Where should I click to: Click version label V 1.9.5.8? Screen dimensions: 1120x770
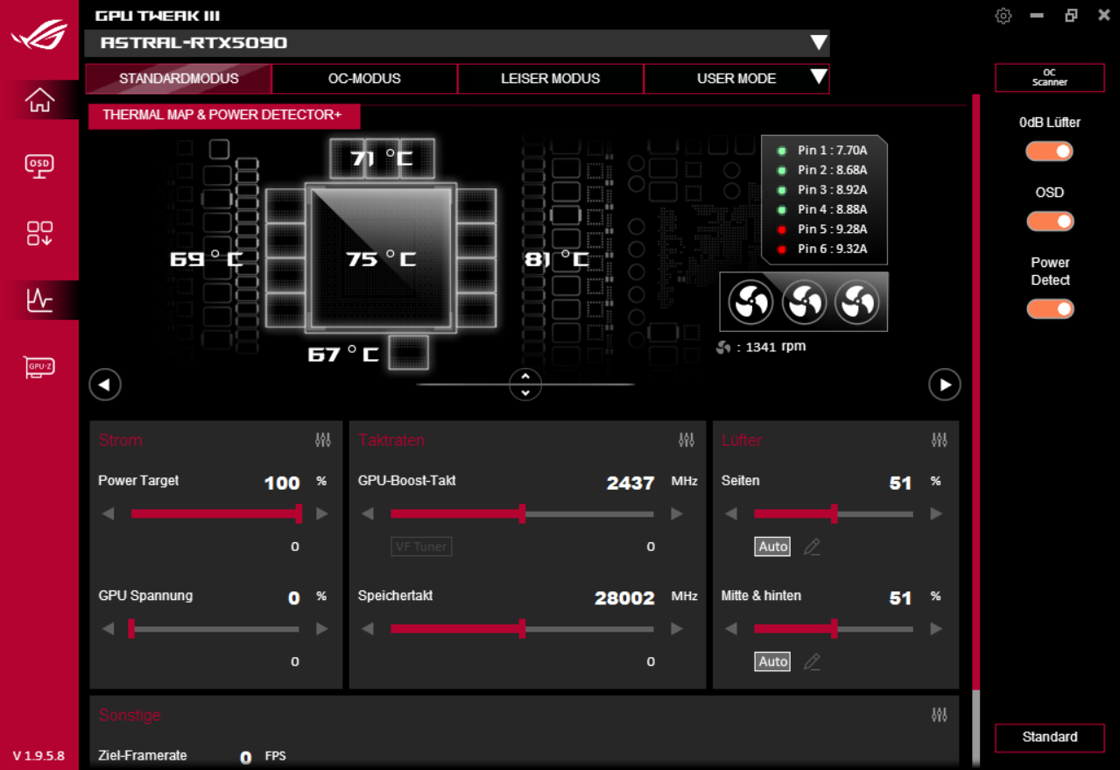point(39,756)
